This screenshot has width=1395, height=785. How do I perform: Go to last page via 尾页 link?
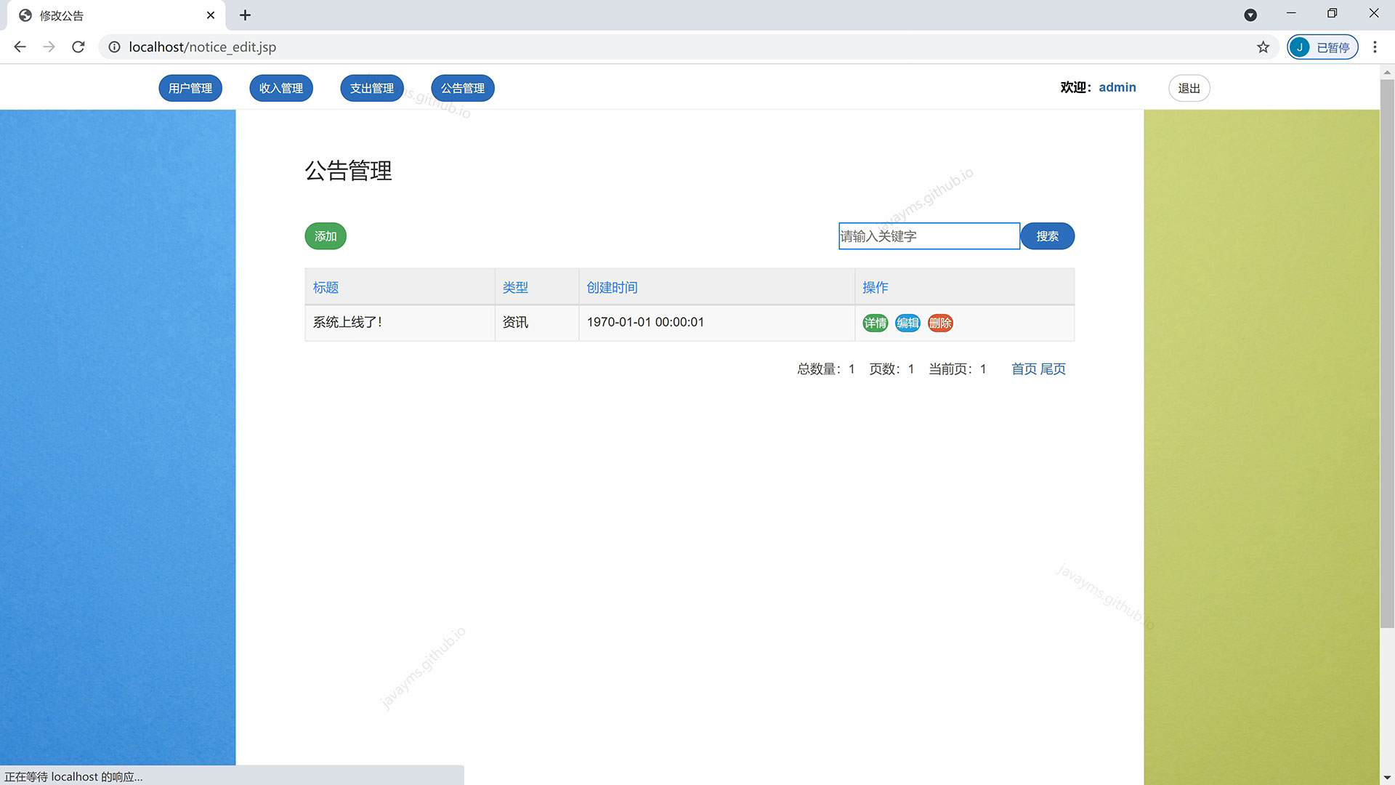click(1054, 369)
